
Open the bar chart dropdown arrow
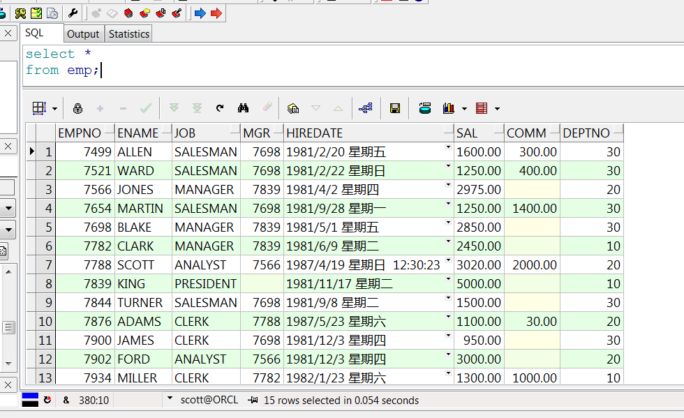[464, 109]
